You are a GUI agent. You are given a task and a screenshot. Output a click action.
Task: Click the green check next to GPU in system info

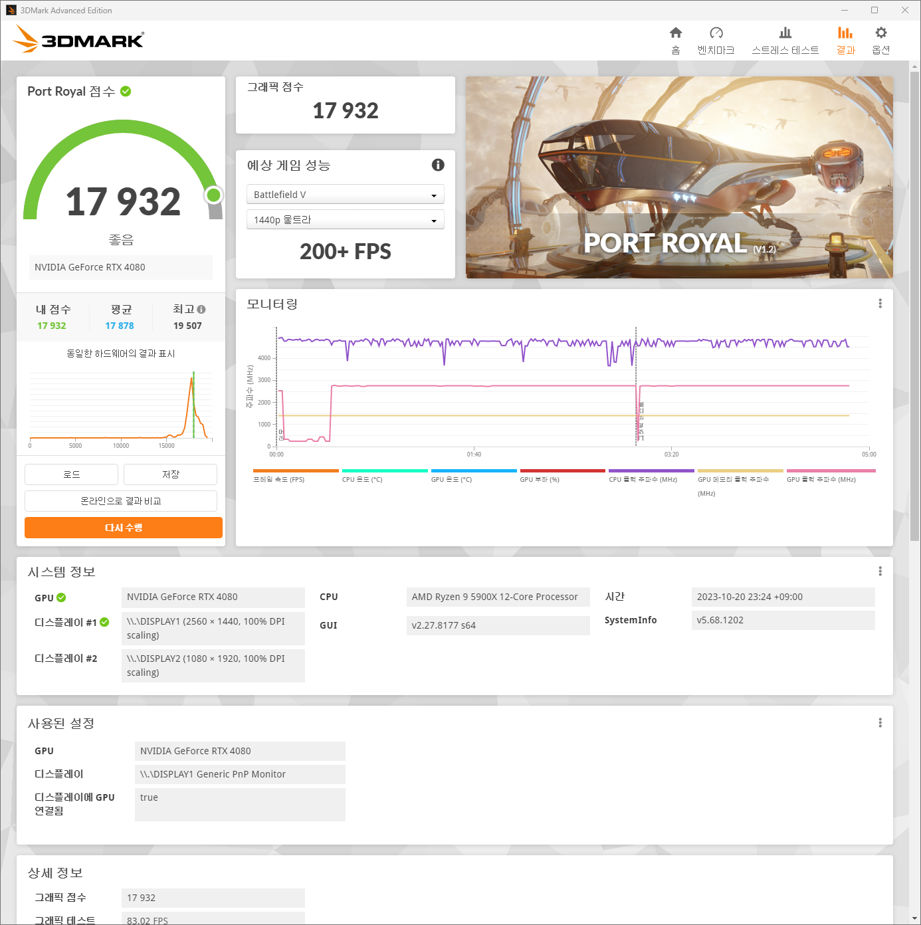coord(61,597)
